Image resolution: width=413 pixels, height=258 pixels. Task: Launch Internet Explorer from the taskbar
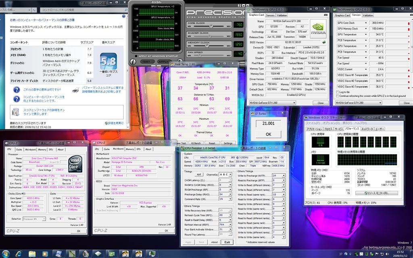tap(19, 254)
